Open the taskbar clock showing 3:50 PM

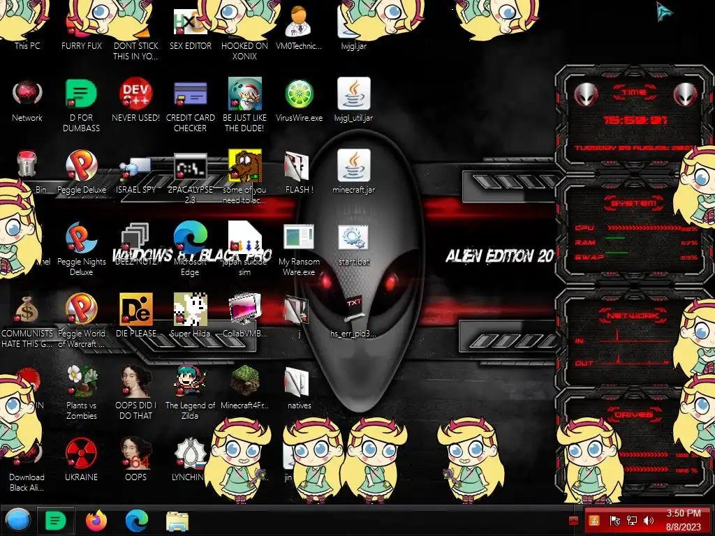(x=683, y=520)
